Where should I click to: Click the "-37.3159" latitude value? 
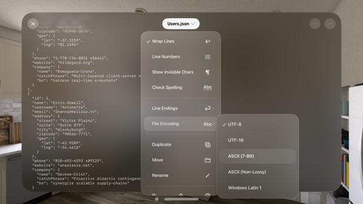coord(69,41)
